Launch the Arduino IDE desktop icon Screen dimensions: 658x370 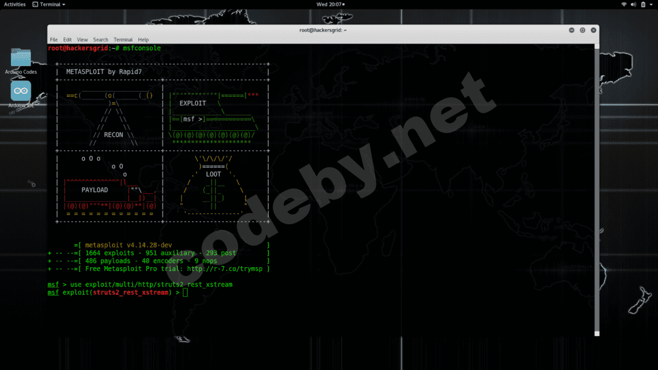pyautogui.click(x=21, y=95)
